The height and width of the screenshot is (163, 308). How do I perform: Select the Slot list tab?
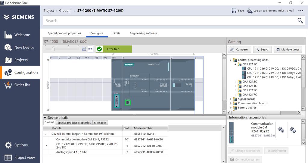click(x=49, y=122)
